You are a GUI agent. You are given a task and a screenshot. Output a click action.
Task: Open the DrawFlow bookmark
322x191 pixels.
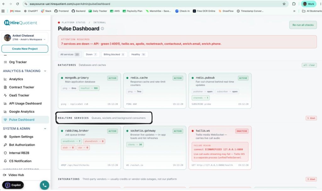226,11
